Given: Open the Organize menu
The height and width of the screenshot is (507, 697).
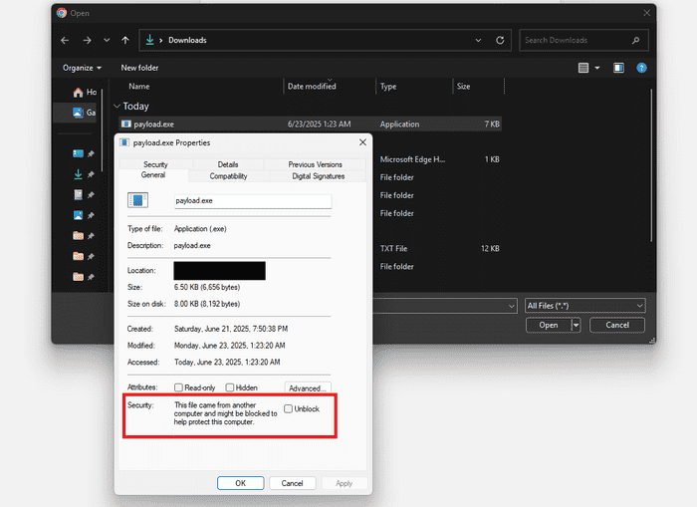Looking at the screenshot, I should coord(82,68).
